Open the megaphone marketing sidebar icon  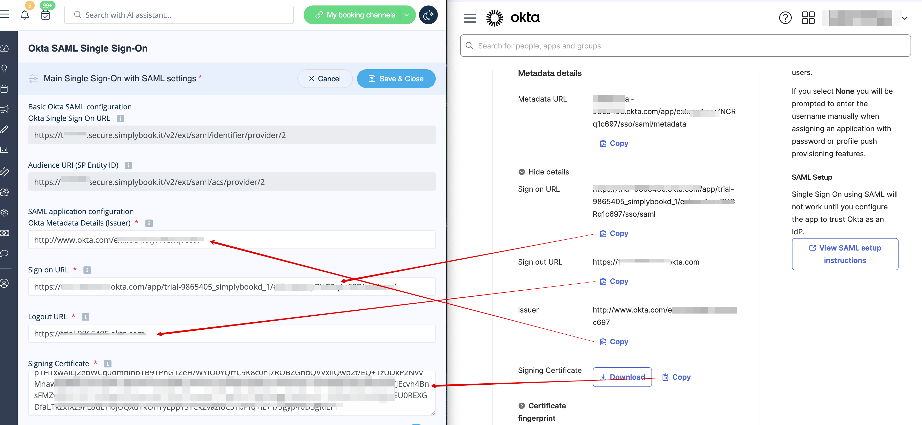[5, 109]
